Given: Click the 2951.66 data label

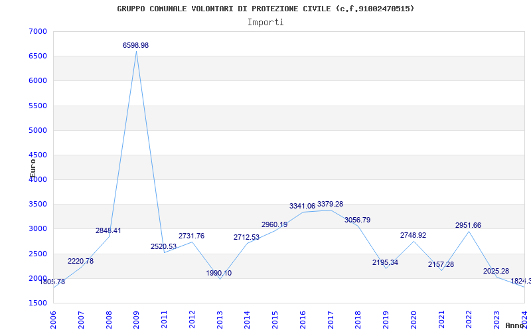Looking at the screenshot, I should coord(468,226).
